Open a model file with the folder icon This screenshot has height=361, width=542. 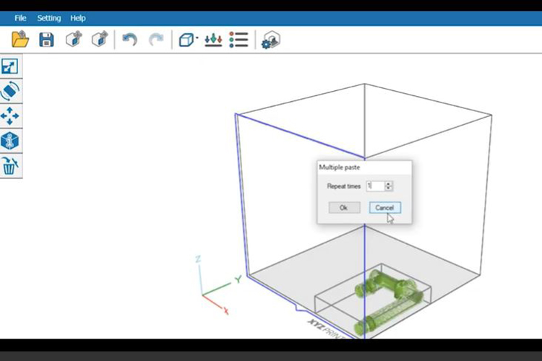tap(20, 40)
